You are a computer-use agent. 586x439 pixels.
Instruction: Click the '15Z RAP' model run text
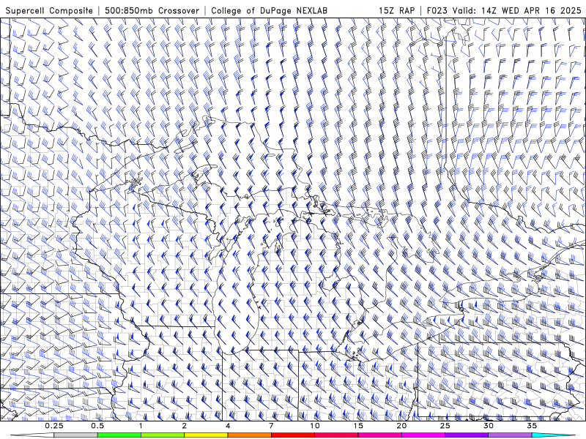[396, 11]
